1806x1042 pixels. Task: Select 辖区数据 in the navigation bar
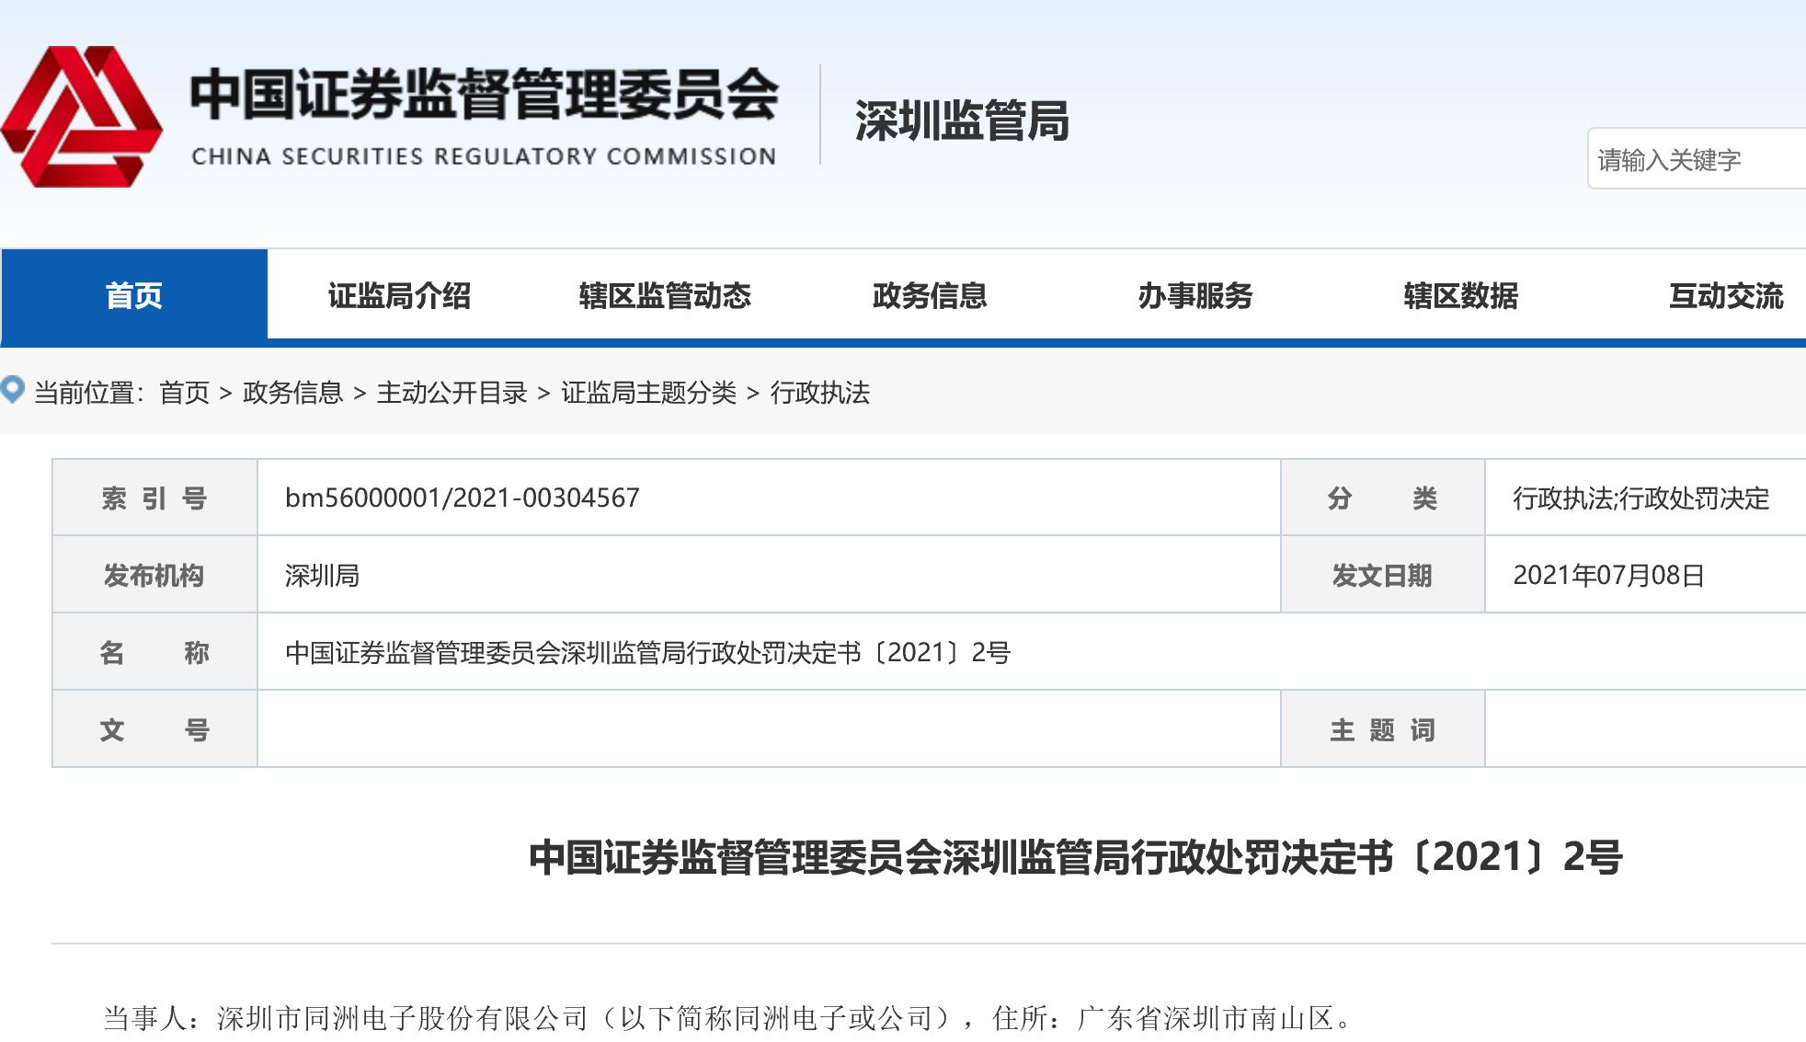tap(1460, 295)
